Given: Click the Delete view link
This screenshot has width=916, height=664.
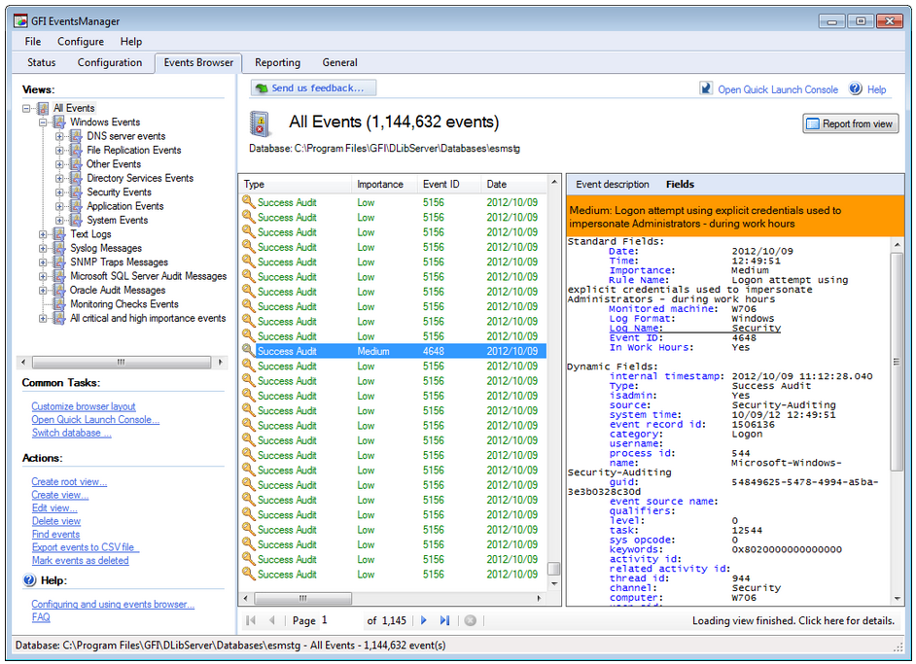Looking at the screenshot, I should click(x=56, y=521).
